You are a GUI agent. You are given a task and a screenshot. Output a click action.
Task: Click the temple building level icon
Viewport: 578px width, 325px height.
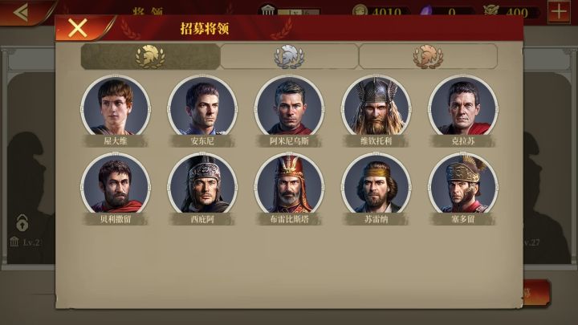click(268, 10)
